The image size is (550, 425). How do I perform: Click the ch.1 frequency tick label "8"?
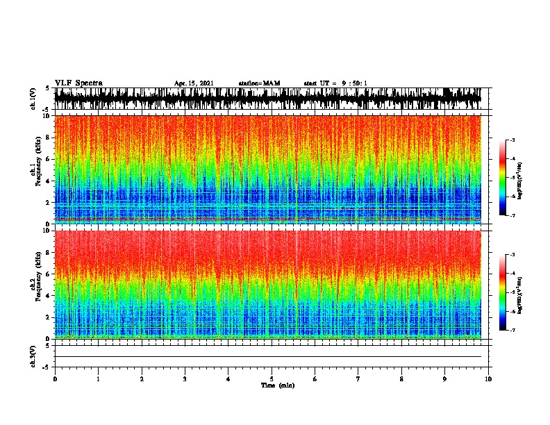(49, 137)
